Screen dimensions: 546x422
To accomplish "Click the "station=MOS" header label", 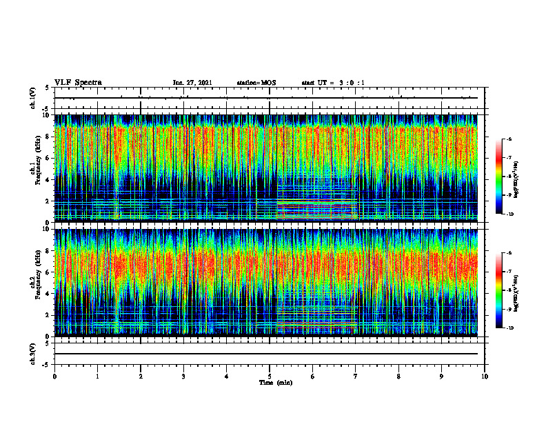I will click(x=256, y=83).
